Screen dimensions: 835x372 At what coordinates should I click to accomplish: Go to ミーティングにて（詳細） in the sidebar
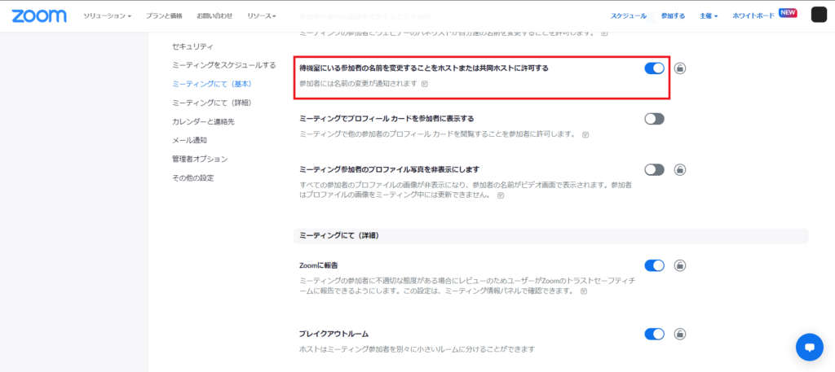click(211, 103)
